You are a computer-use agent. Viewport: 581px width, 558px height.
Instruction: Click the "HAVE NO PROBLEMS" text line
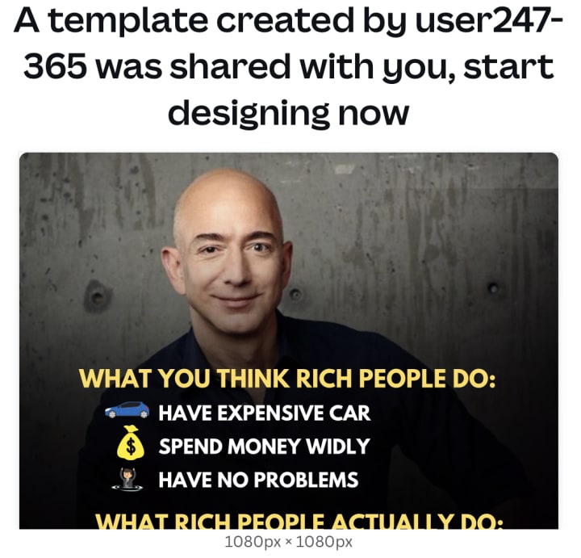(x=259, y=480)
